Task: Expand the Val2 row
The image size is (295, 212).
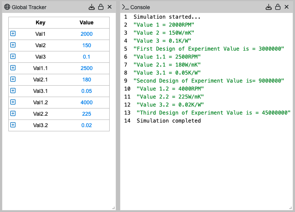Action: 13,45
